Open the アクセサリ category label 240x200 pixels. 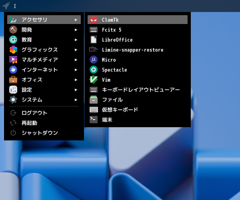click(34, 20)
